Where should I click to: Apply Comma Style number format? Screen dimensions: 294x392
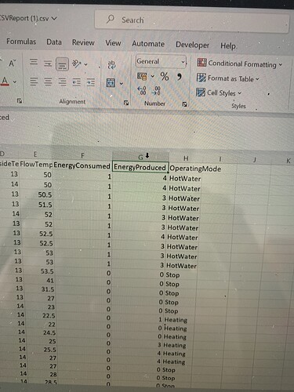click(180, 77)
